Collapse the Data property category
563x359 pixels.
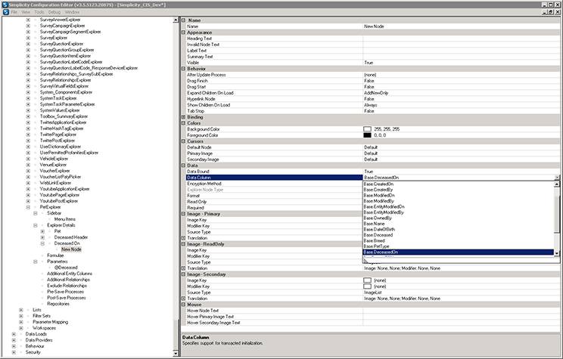click(183, 166)
